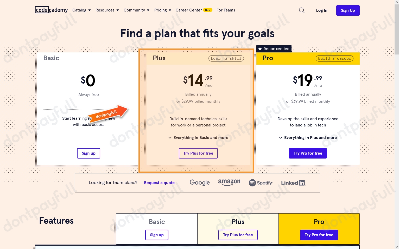This screenshot has height=249, width=399.
Task: Select the Build a career pill on Pro plan
Action: click(334, 58)
